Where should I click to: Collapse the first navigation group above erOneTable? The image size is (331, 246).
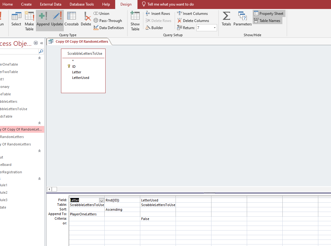coord(39,58)
